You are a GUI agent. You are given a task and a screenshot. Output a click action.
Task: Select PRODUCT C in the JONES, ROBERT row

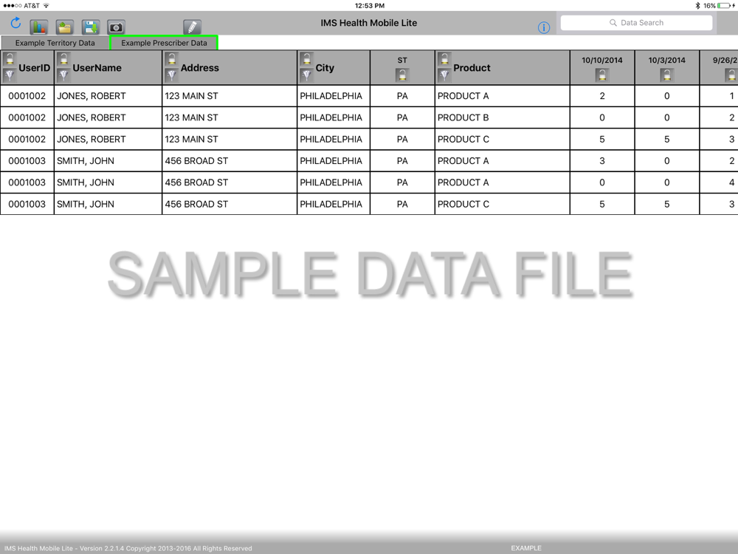tap(502, 140)
